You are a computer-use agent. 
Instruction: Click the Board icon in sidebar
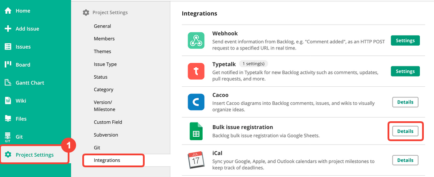pos(8,65)
